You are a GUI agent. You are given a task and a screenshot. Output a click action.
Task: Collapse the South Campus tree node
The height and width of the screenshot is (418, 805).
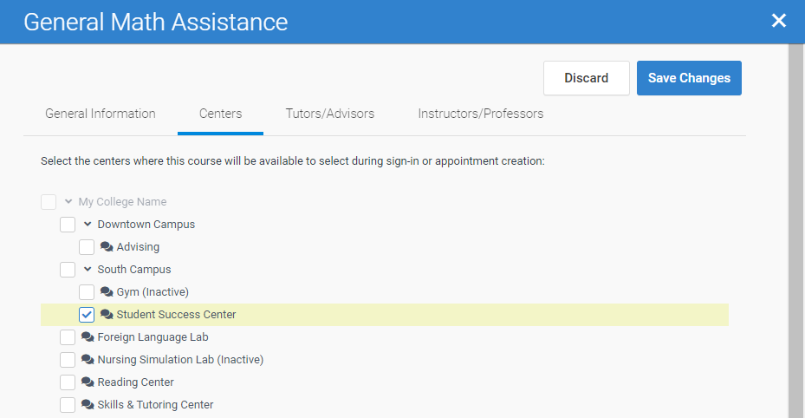[x=88, y=270]
